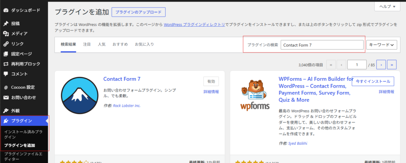Screen dimensions: 406x163
Task: Click the プラグイン plug icon
Action: (x=6, y=121)
